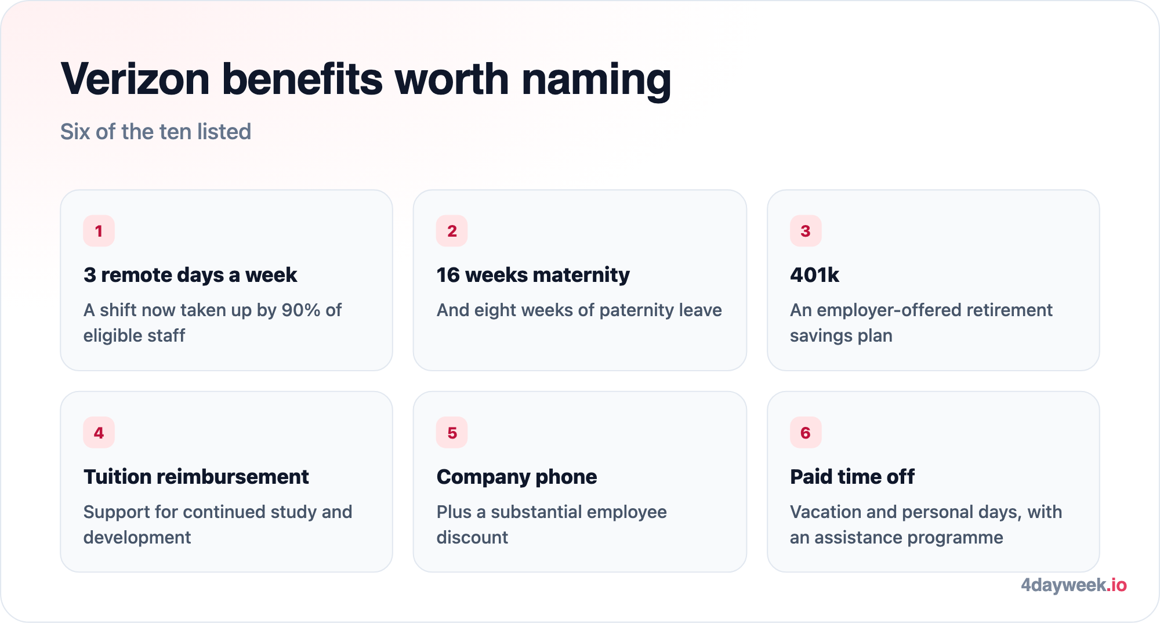The height and width of the screenshot is (623, 1160).
Task: Click the 'assistance programme' description text
Action: coord(926,524)
